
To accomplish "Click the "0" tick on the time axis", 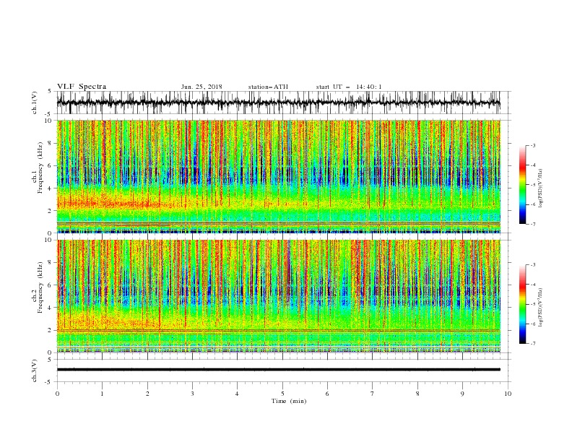I will coord(57,394).
